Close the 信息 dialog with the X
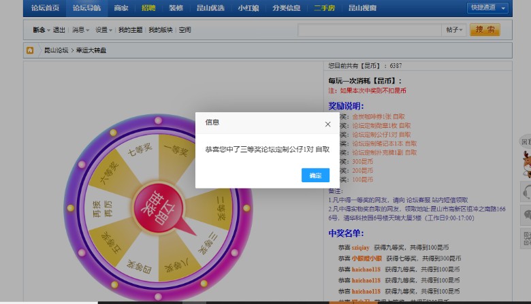Image resolution: width=531 pixels, height=304 pixels. (327, 124)
